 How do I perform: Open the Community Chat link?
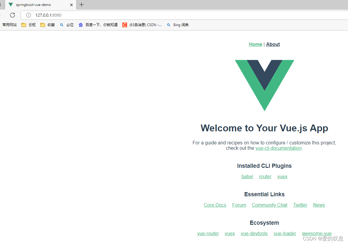[269, 205]
